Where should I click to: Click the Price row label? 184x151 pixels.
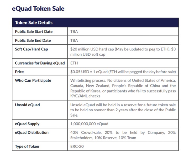coord(19,72)
